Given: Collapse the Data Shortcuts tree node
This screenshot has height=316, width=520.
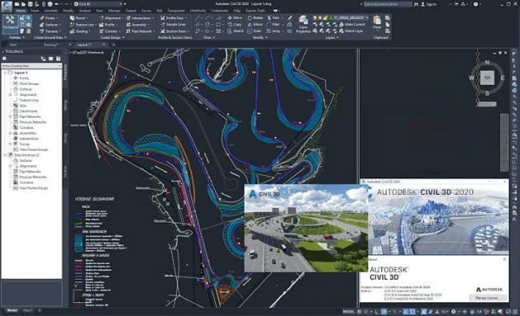Looking at the screenshot, I should tap(5, 155).
